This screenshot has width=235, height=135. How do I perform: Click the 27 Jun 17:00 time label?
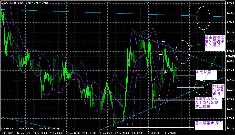pos(122,133)
